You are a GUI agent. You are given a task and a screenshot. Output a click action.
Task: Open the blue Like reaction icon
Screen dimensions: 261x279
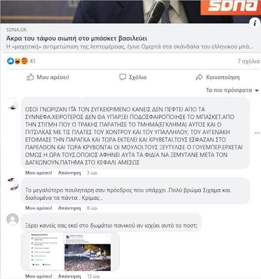[x=11, y=61]
